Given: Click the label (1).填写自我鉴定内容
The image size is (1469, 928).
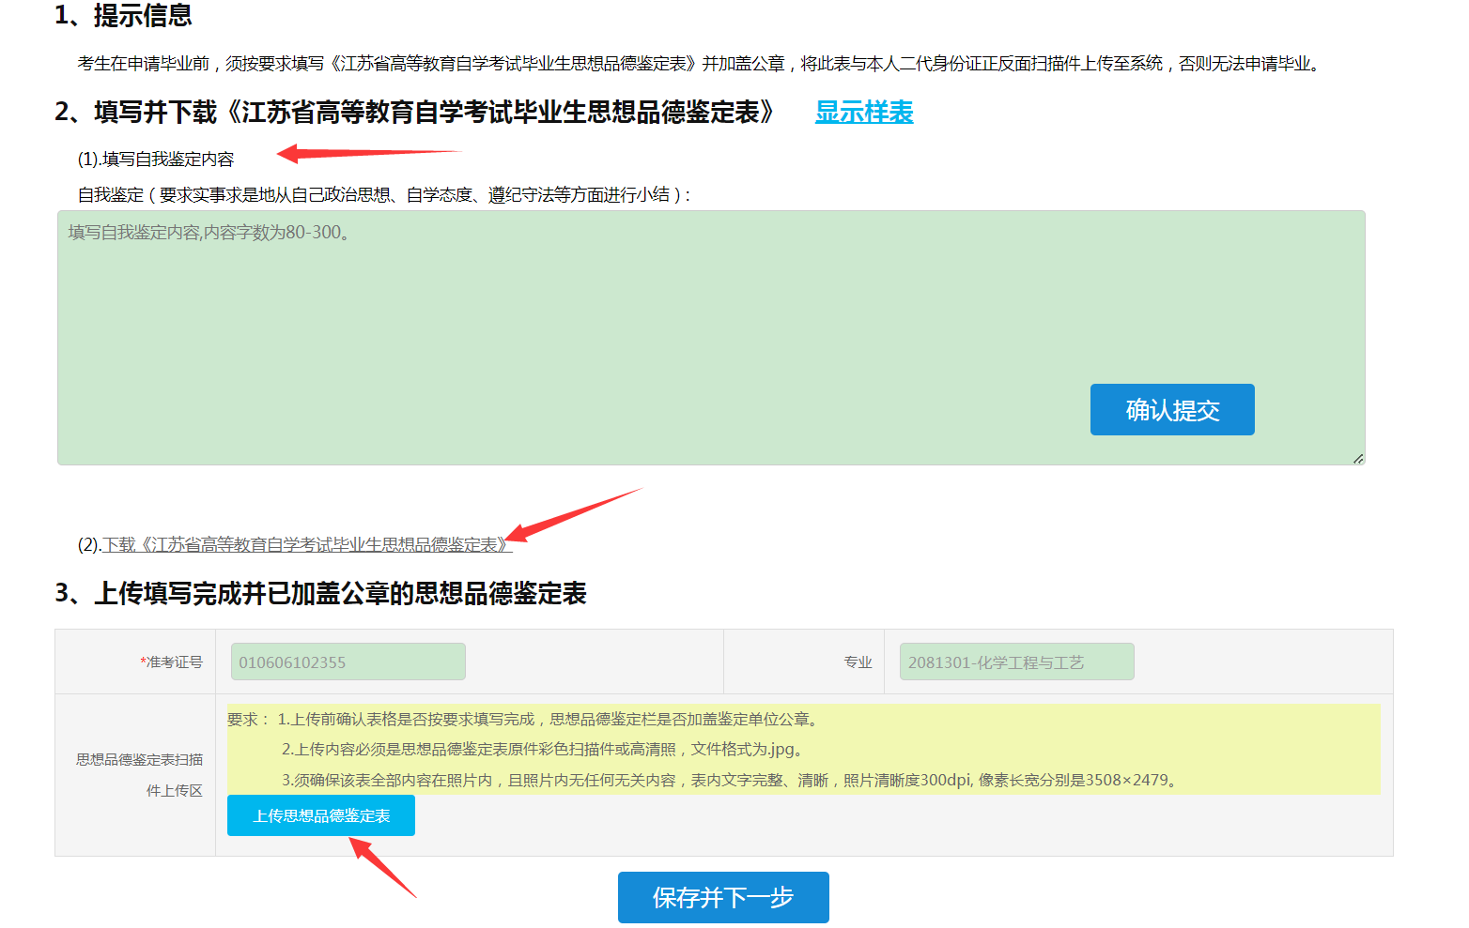Looking at the screenshot, I should click(156, 159).
